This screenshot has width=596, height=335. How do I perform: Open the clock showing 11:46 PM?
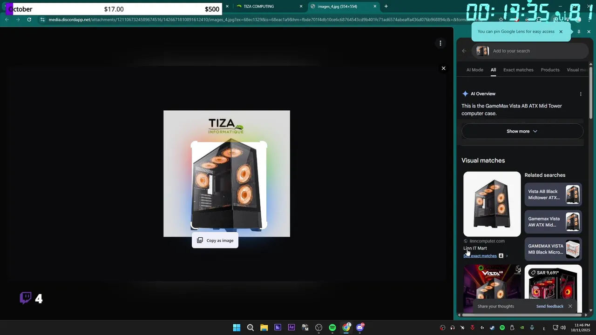[582, 328]
